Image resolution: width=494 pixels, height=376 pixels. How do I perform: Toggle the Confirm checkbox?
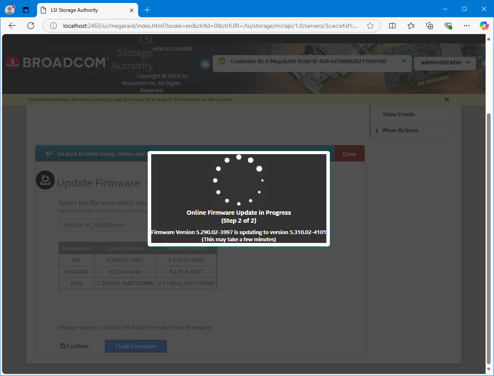click(63, 346)
